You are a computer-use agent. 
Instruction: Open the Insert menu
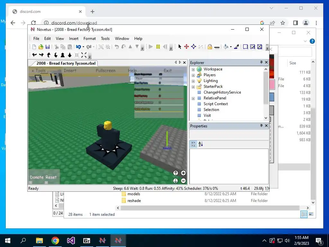74,39
